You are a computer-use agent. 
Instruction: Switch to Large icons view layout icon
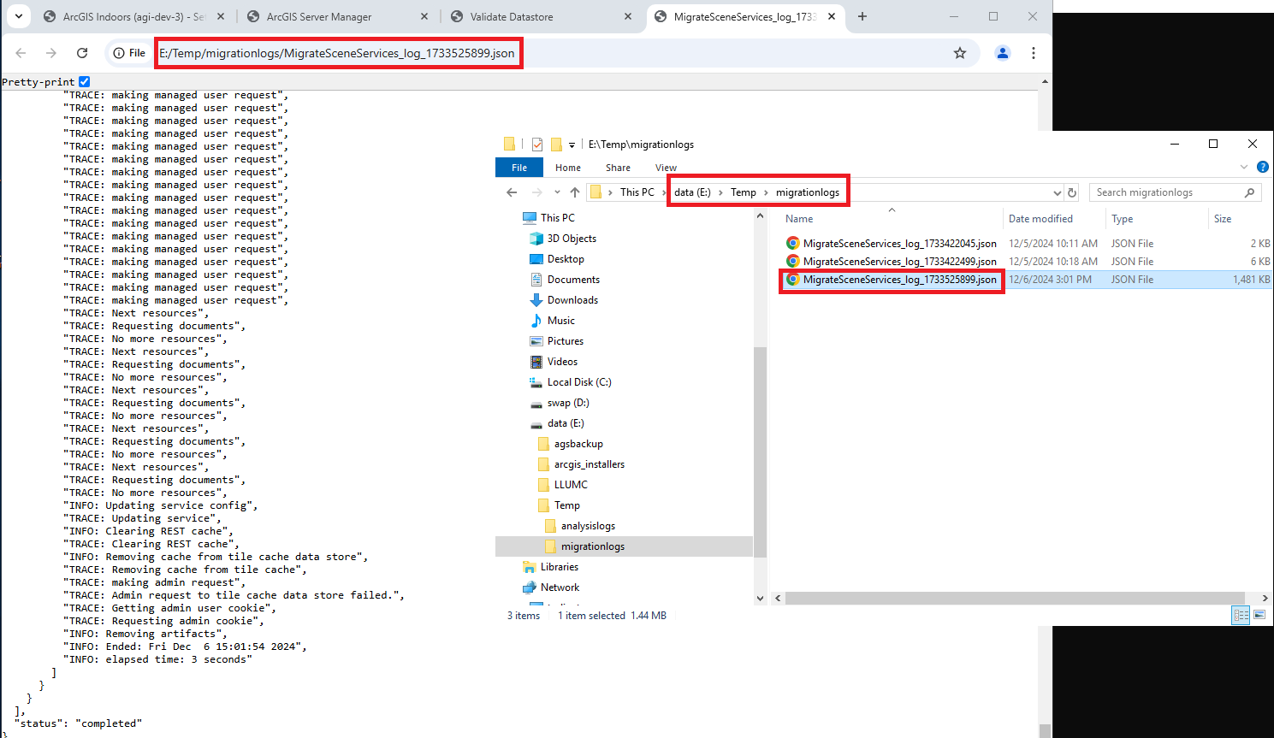pyautogui.click(x=1259, y=615)
